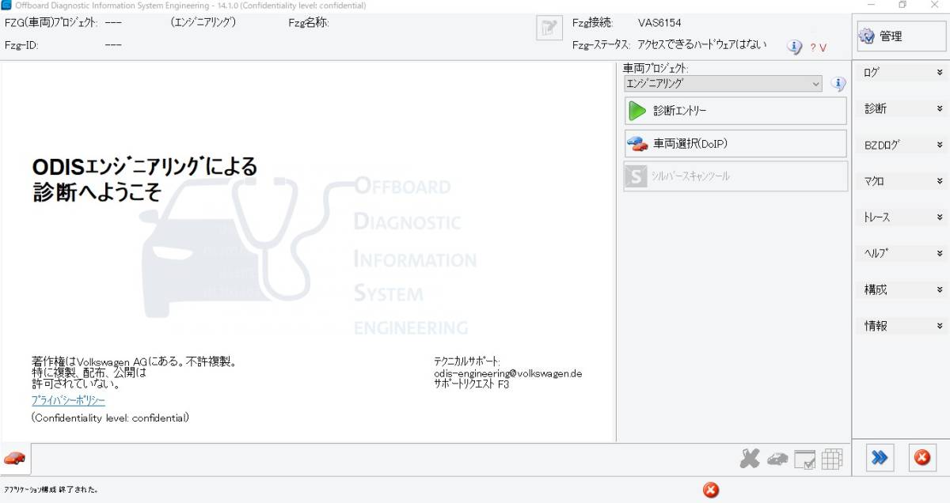Click the 車両選択(DoIP) vehicle selection button
Screen dimensions: 950x503
pos(735,143)
